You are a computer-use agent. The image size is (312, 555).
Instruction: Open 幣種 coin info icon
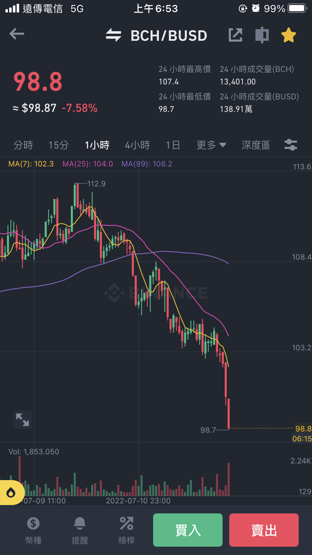(33, 531)
